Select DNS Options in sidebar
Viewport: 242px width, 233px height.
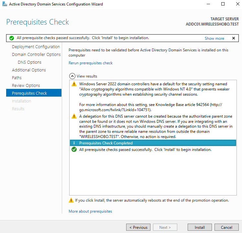29,62
